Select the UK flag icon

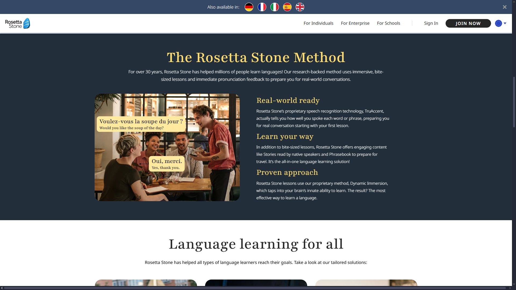tap(300, 7)
